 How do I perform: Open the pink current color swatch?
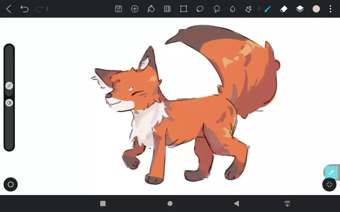click(316, 9)
